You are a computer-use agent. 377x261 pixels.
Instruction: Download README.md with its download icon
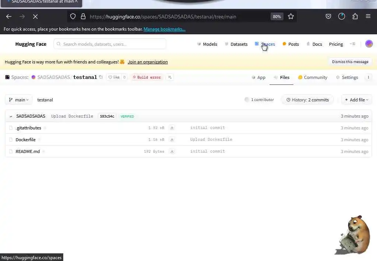click(x=172, y=152)
